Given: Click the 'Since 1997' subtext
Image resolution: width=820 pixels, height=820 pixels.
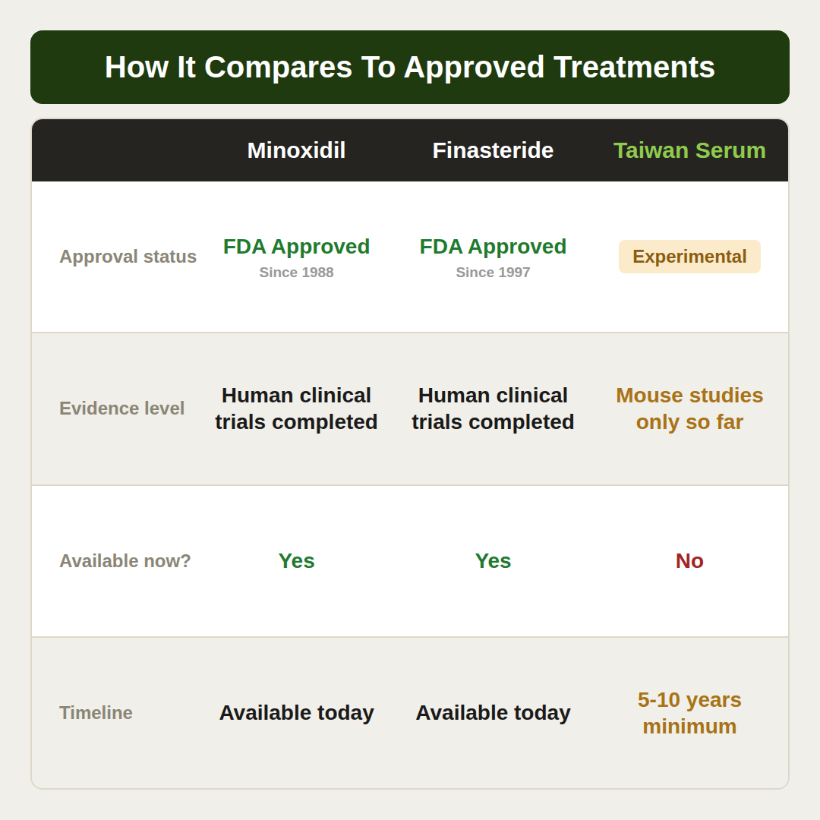Looking at the screenshot, I should [x=493, y=273].
